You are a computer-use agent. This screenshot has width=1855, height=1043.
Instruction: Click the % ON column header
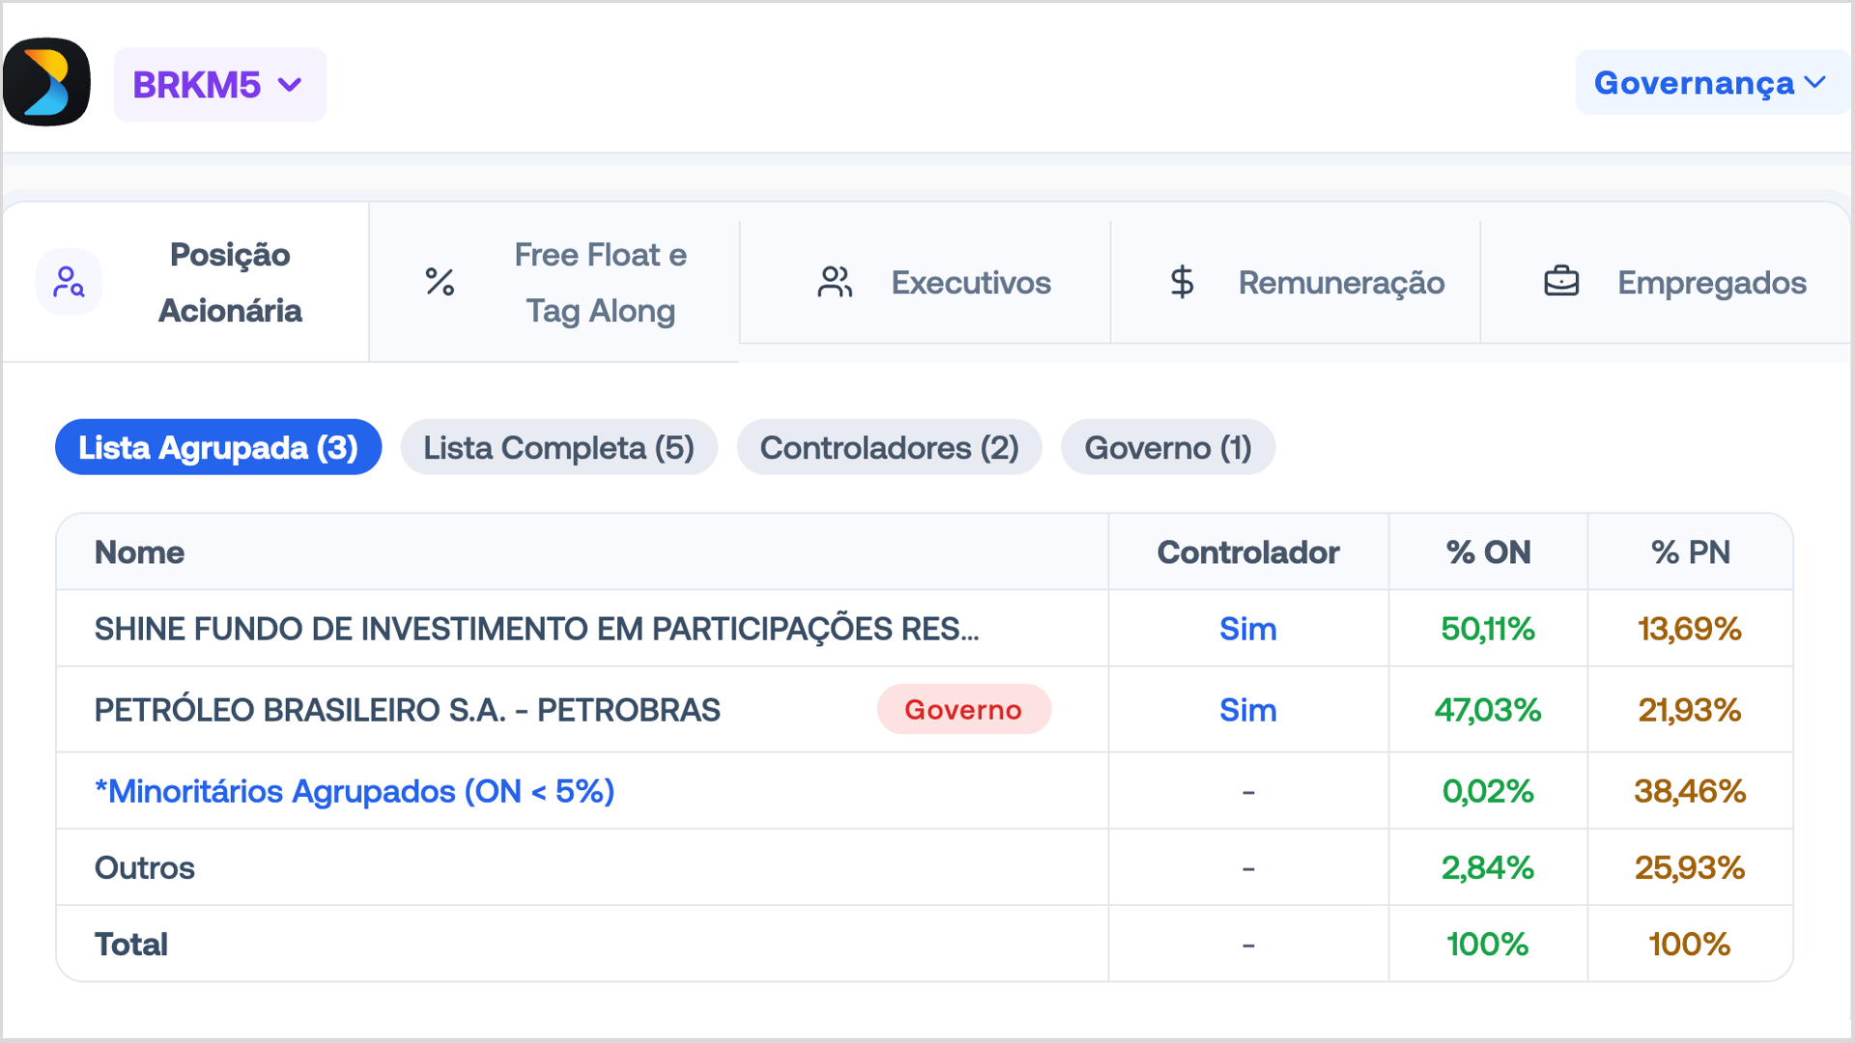pos(1489,552)
